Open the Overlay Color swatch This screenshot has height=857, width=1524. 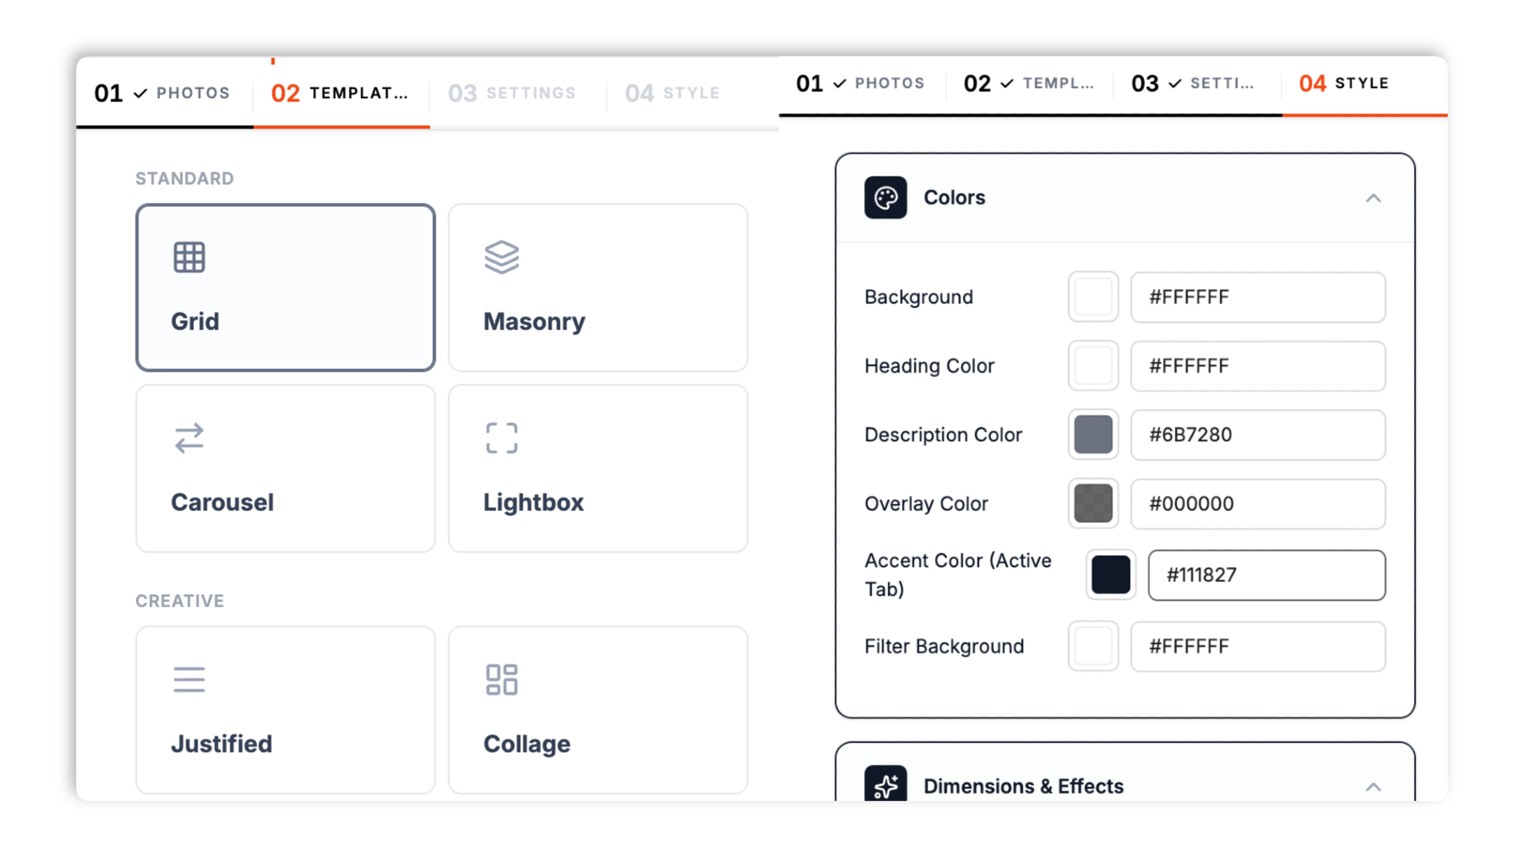pos(1093,503)
